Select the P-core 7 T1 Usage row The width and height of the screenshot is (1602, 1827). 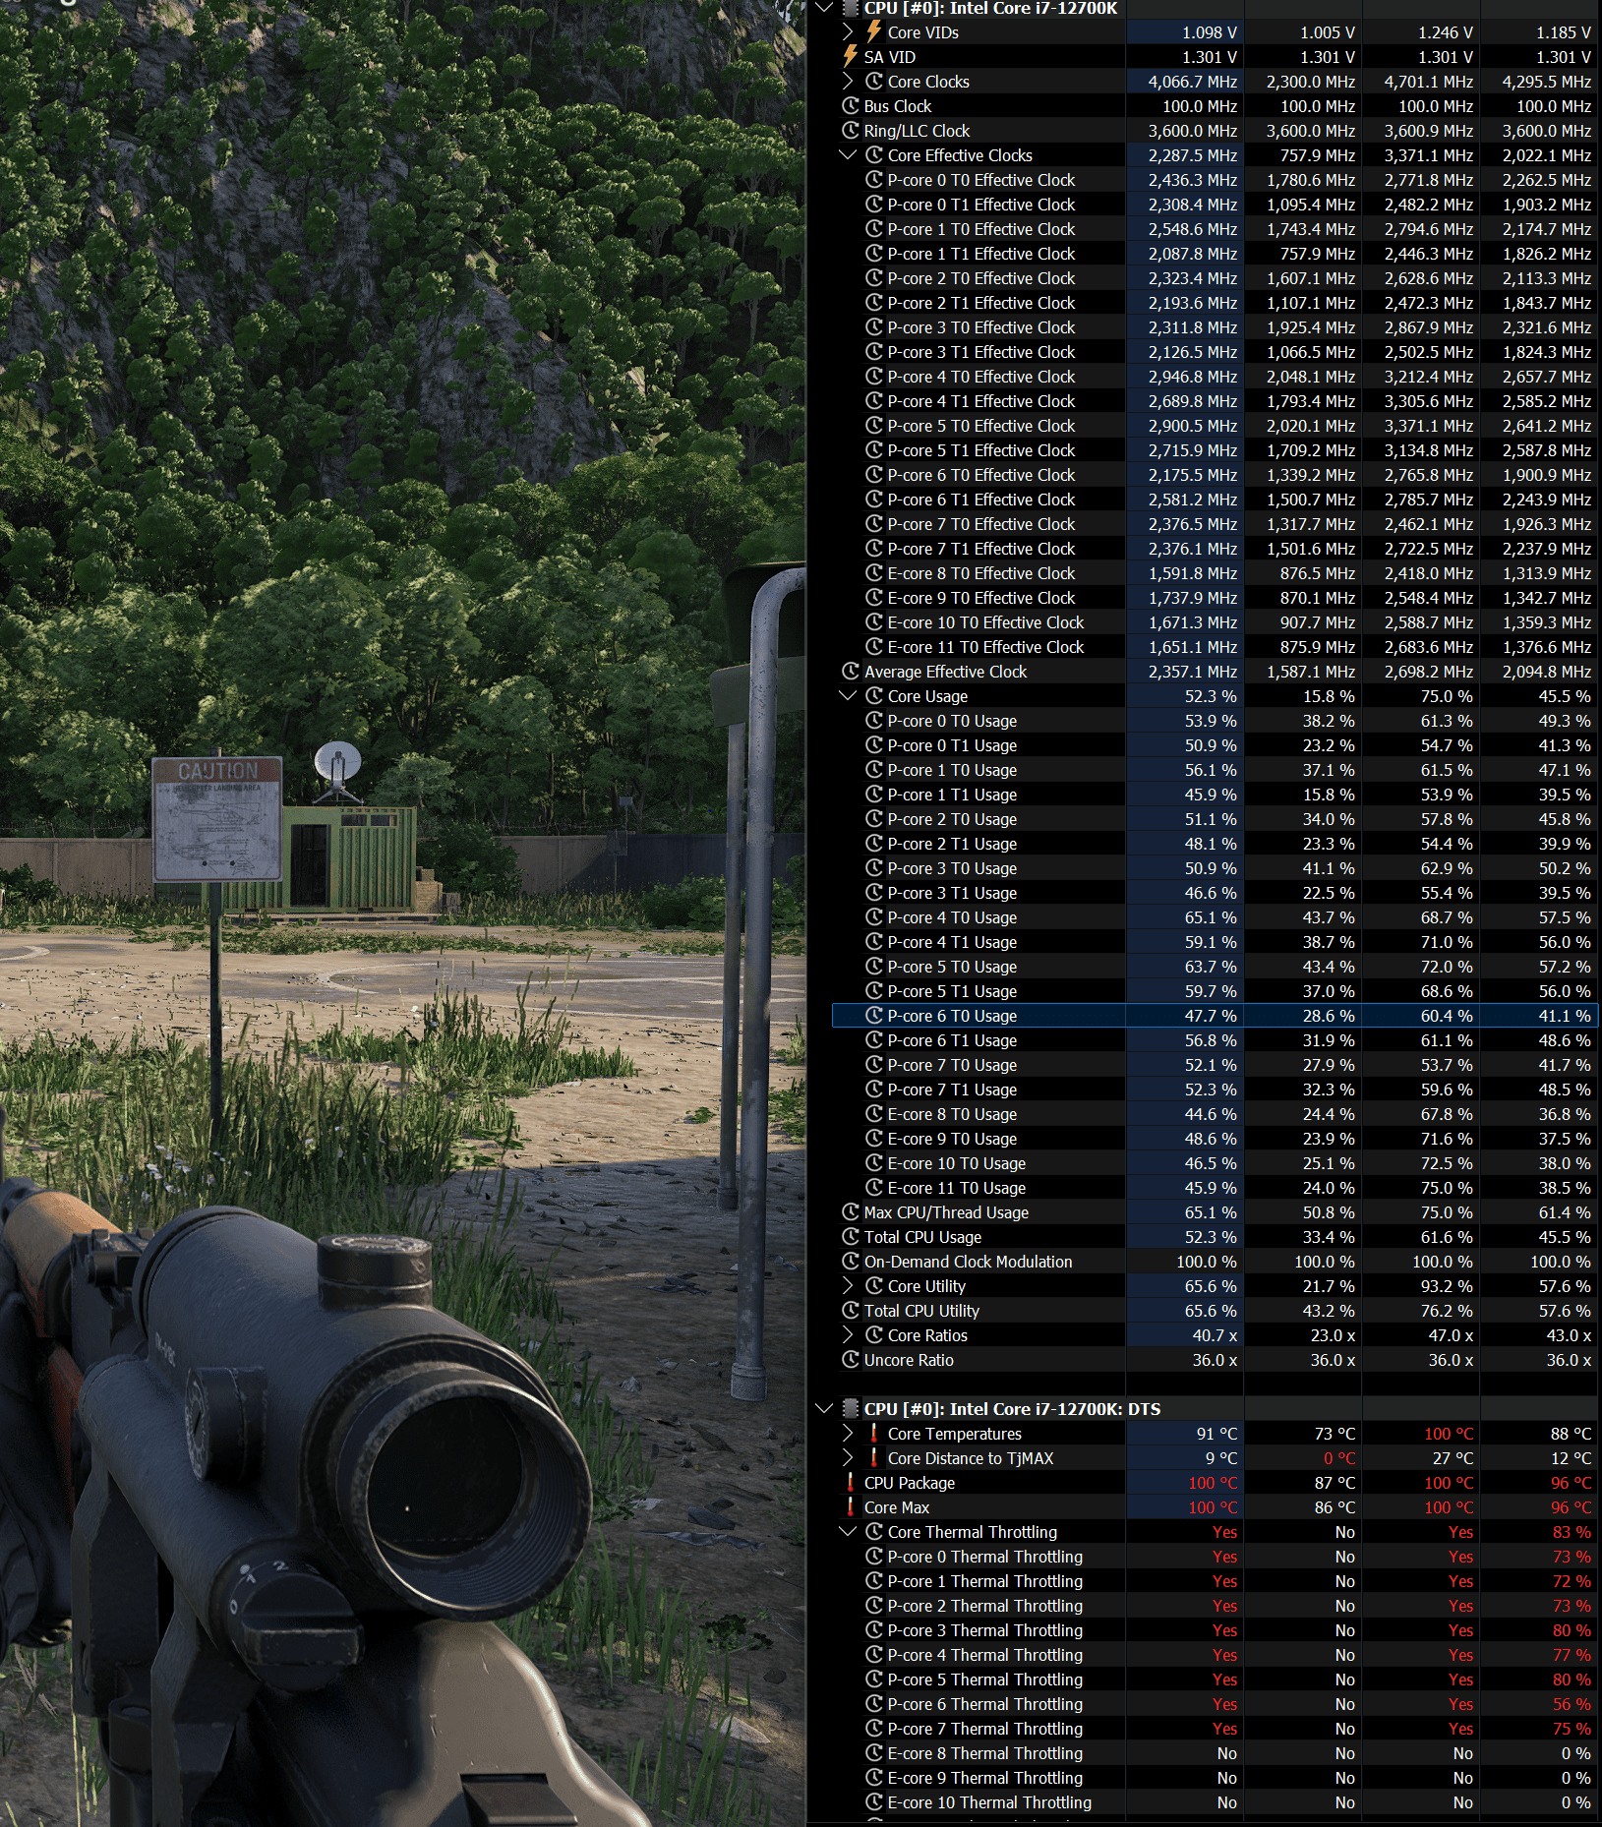(x=1215, y=1090)
